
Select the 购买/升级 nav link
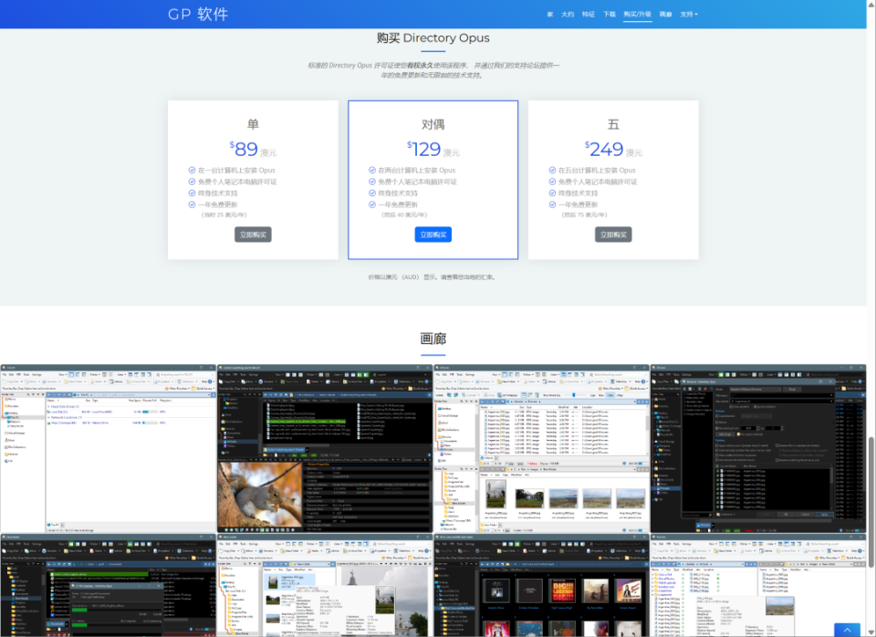(x=638, y=15)
